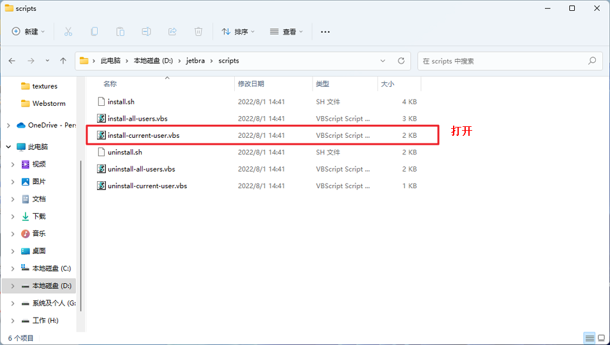Click the 音乐 music icon
Screen dimensions: 610x345
point(26,233)
